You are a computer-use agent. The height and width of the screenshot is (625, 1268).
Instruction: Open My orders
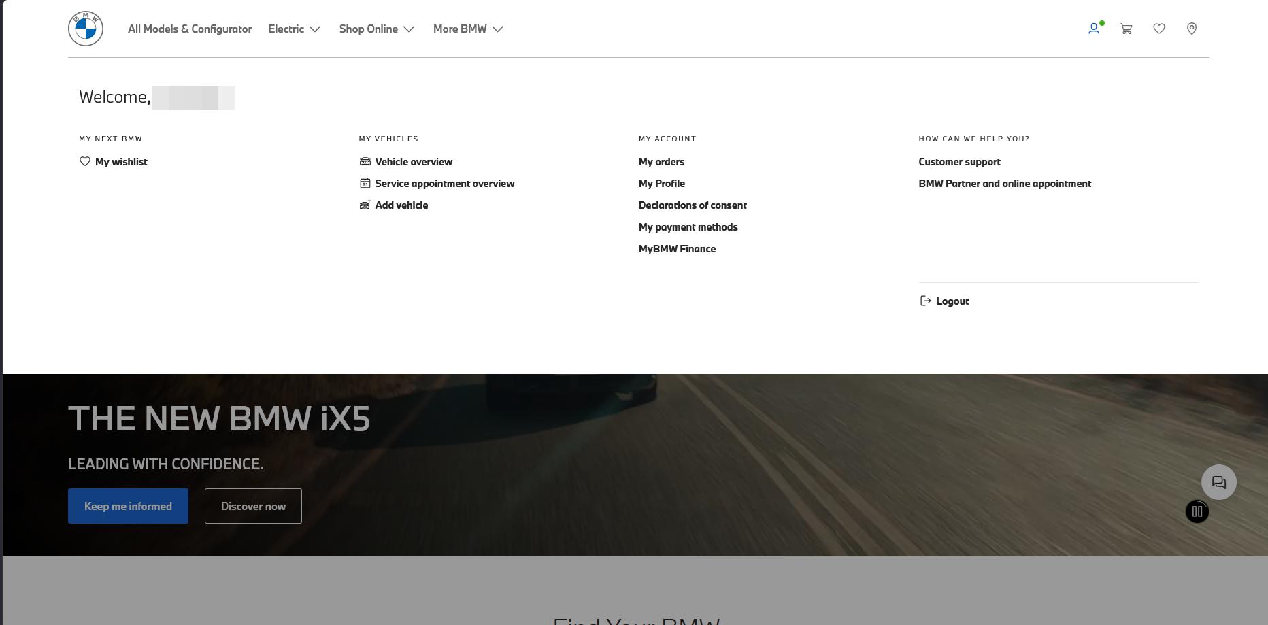coord(661,161)
